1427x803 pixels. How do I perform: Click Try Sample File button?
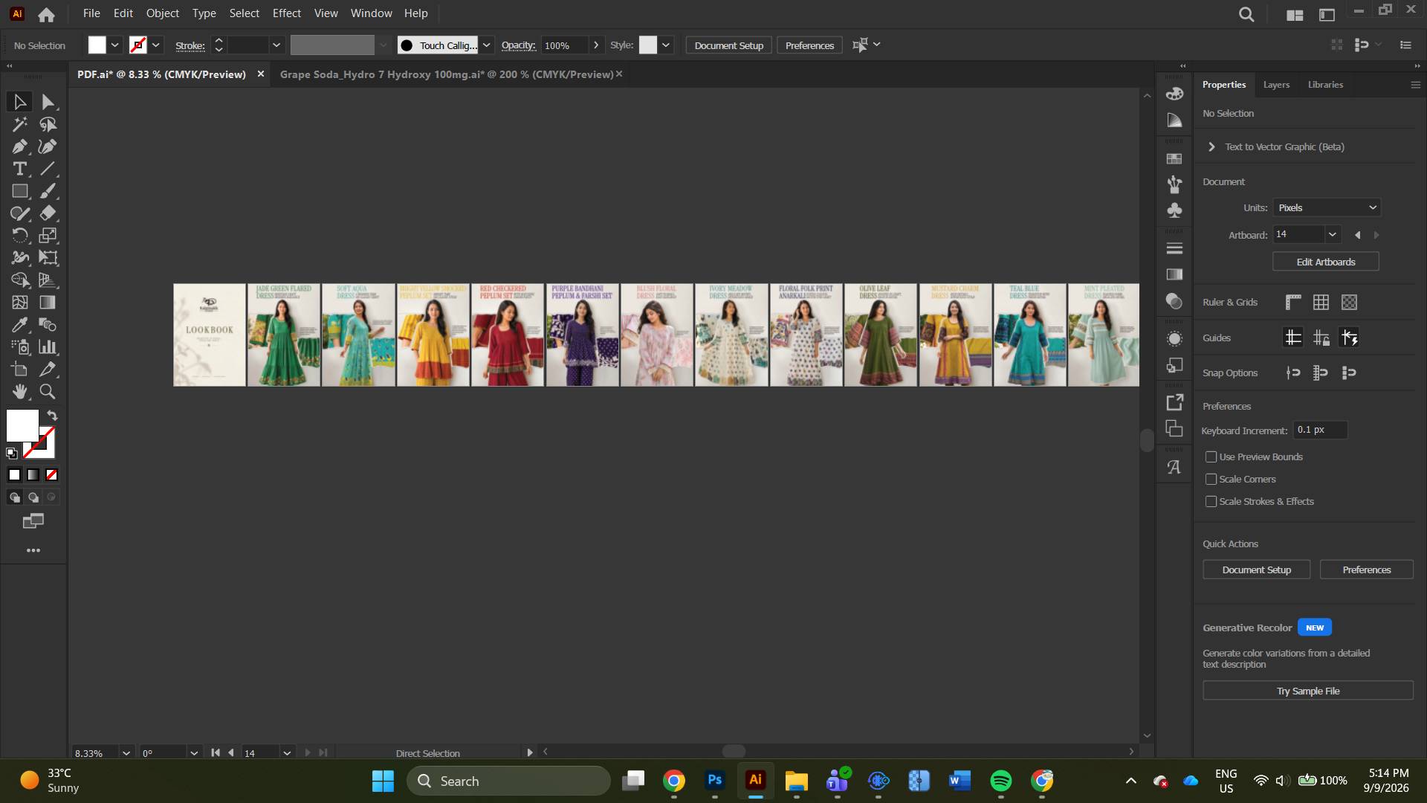click(1308, 691)
